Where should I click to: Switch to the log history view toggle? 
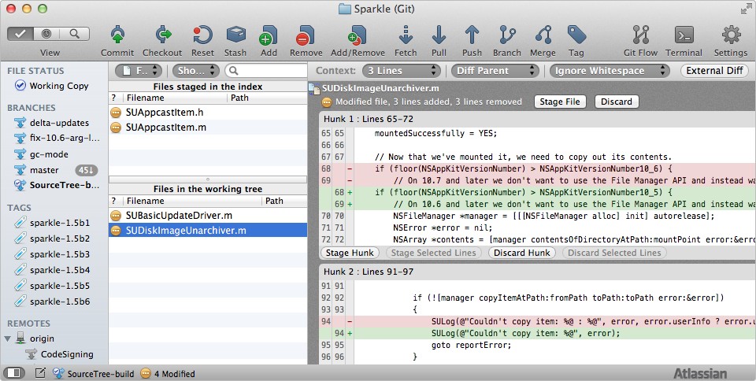click(x=49, y=34)
